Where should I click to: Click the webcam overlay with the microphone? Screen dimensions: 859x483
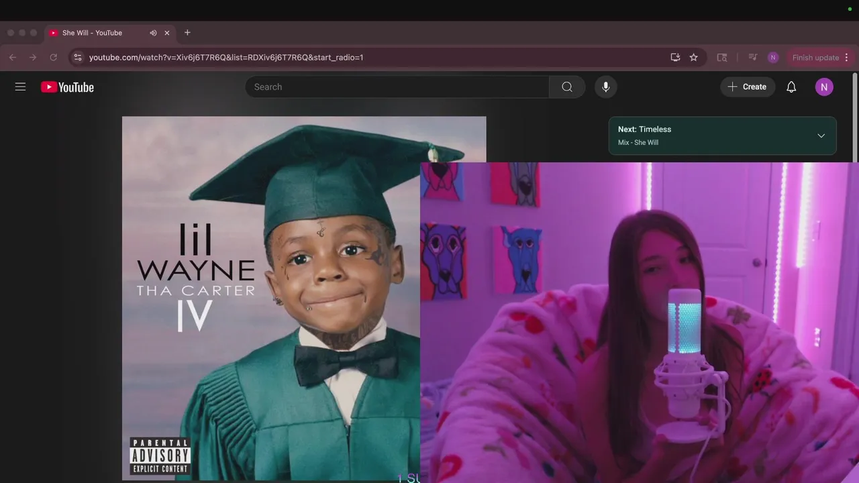[x=640, y=323]
